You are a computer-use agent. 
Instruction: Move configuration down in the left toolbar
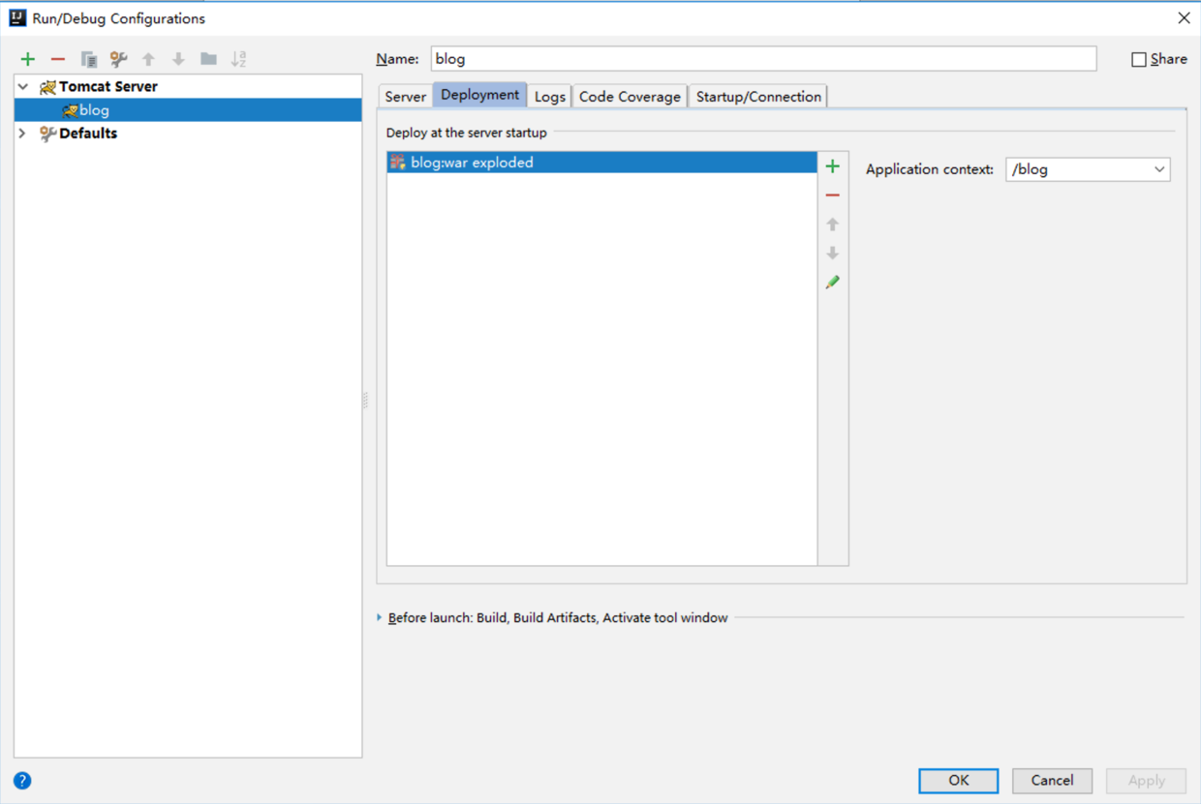pyautogui.click(x=178, y=59)
